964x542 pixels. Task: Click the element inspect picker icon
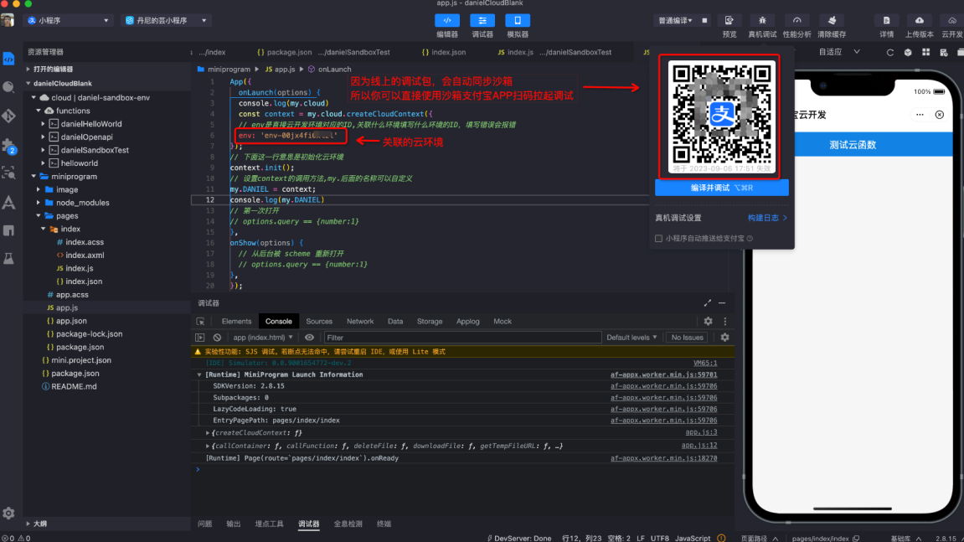[200, 321]
